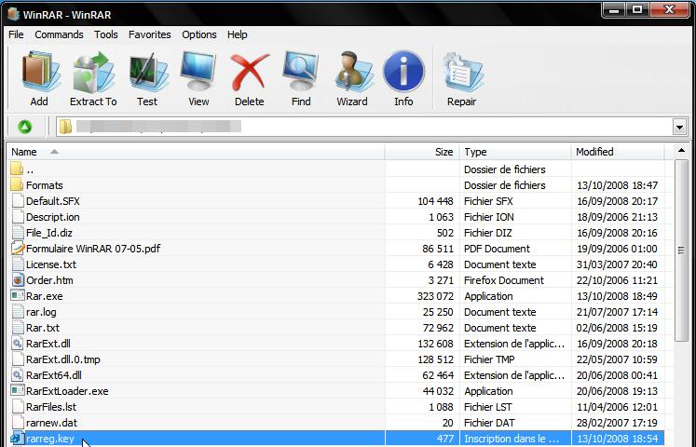The height and width of the screenshot is (447, 696).
Task: Select the Descript.ion file
Action: pyautogui.click(x=53, y=217)
